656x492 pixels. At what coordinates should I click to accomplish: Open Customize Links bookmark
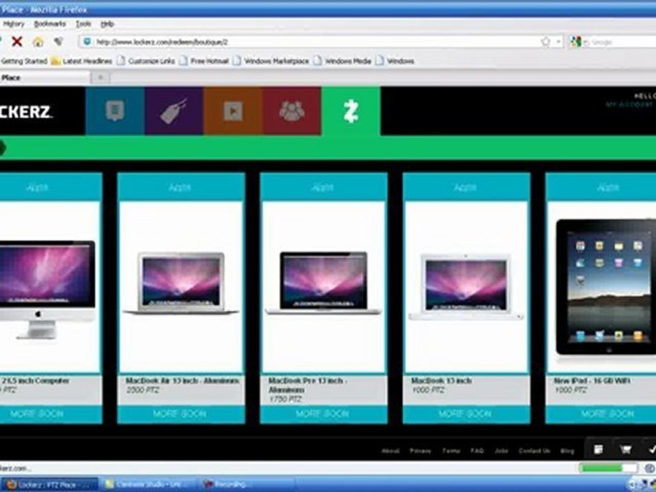click(146, 61)
